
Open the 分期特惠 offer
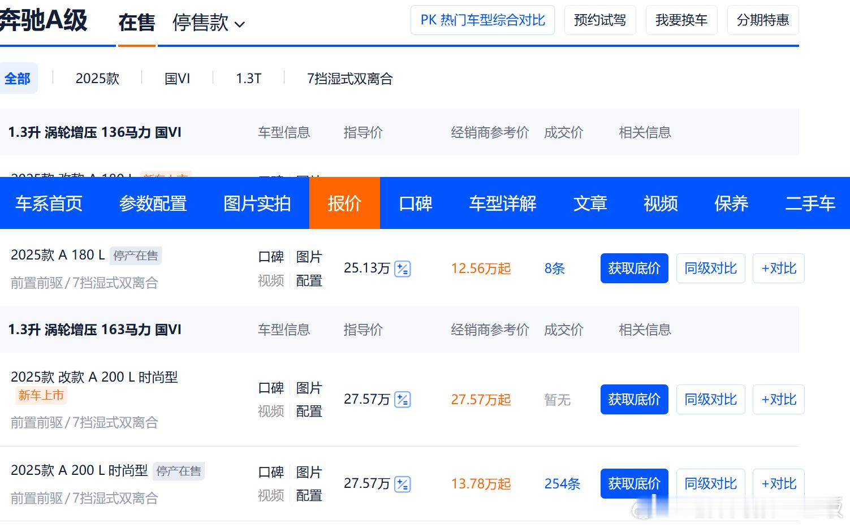click(x=763, y=20)
